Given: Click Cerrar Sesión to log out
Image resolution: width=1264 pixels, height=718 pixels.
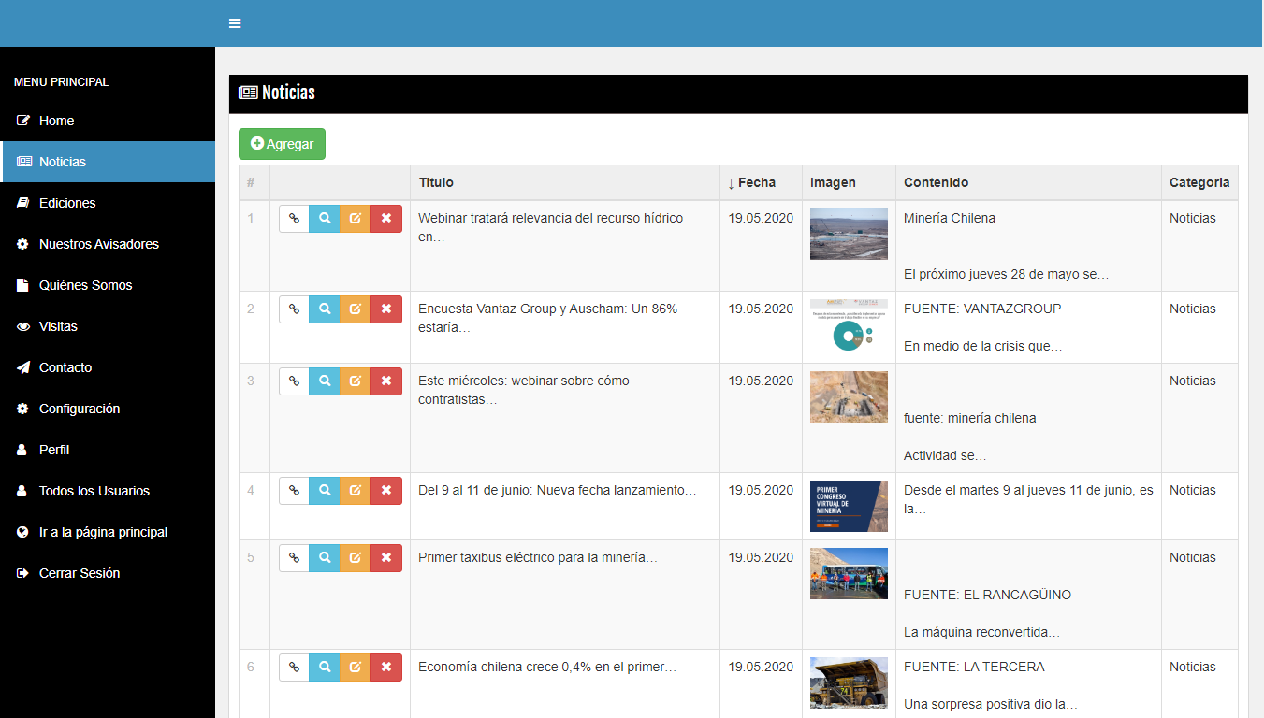Looking at the screenshot, I should [79, 573].
